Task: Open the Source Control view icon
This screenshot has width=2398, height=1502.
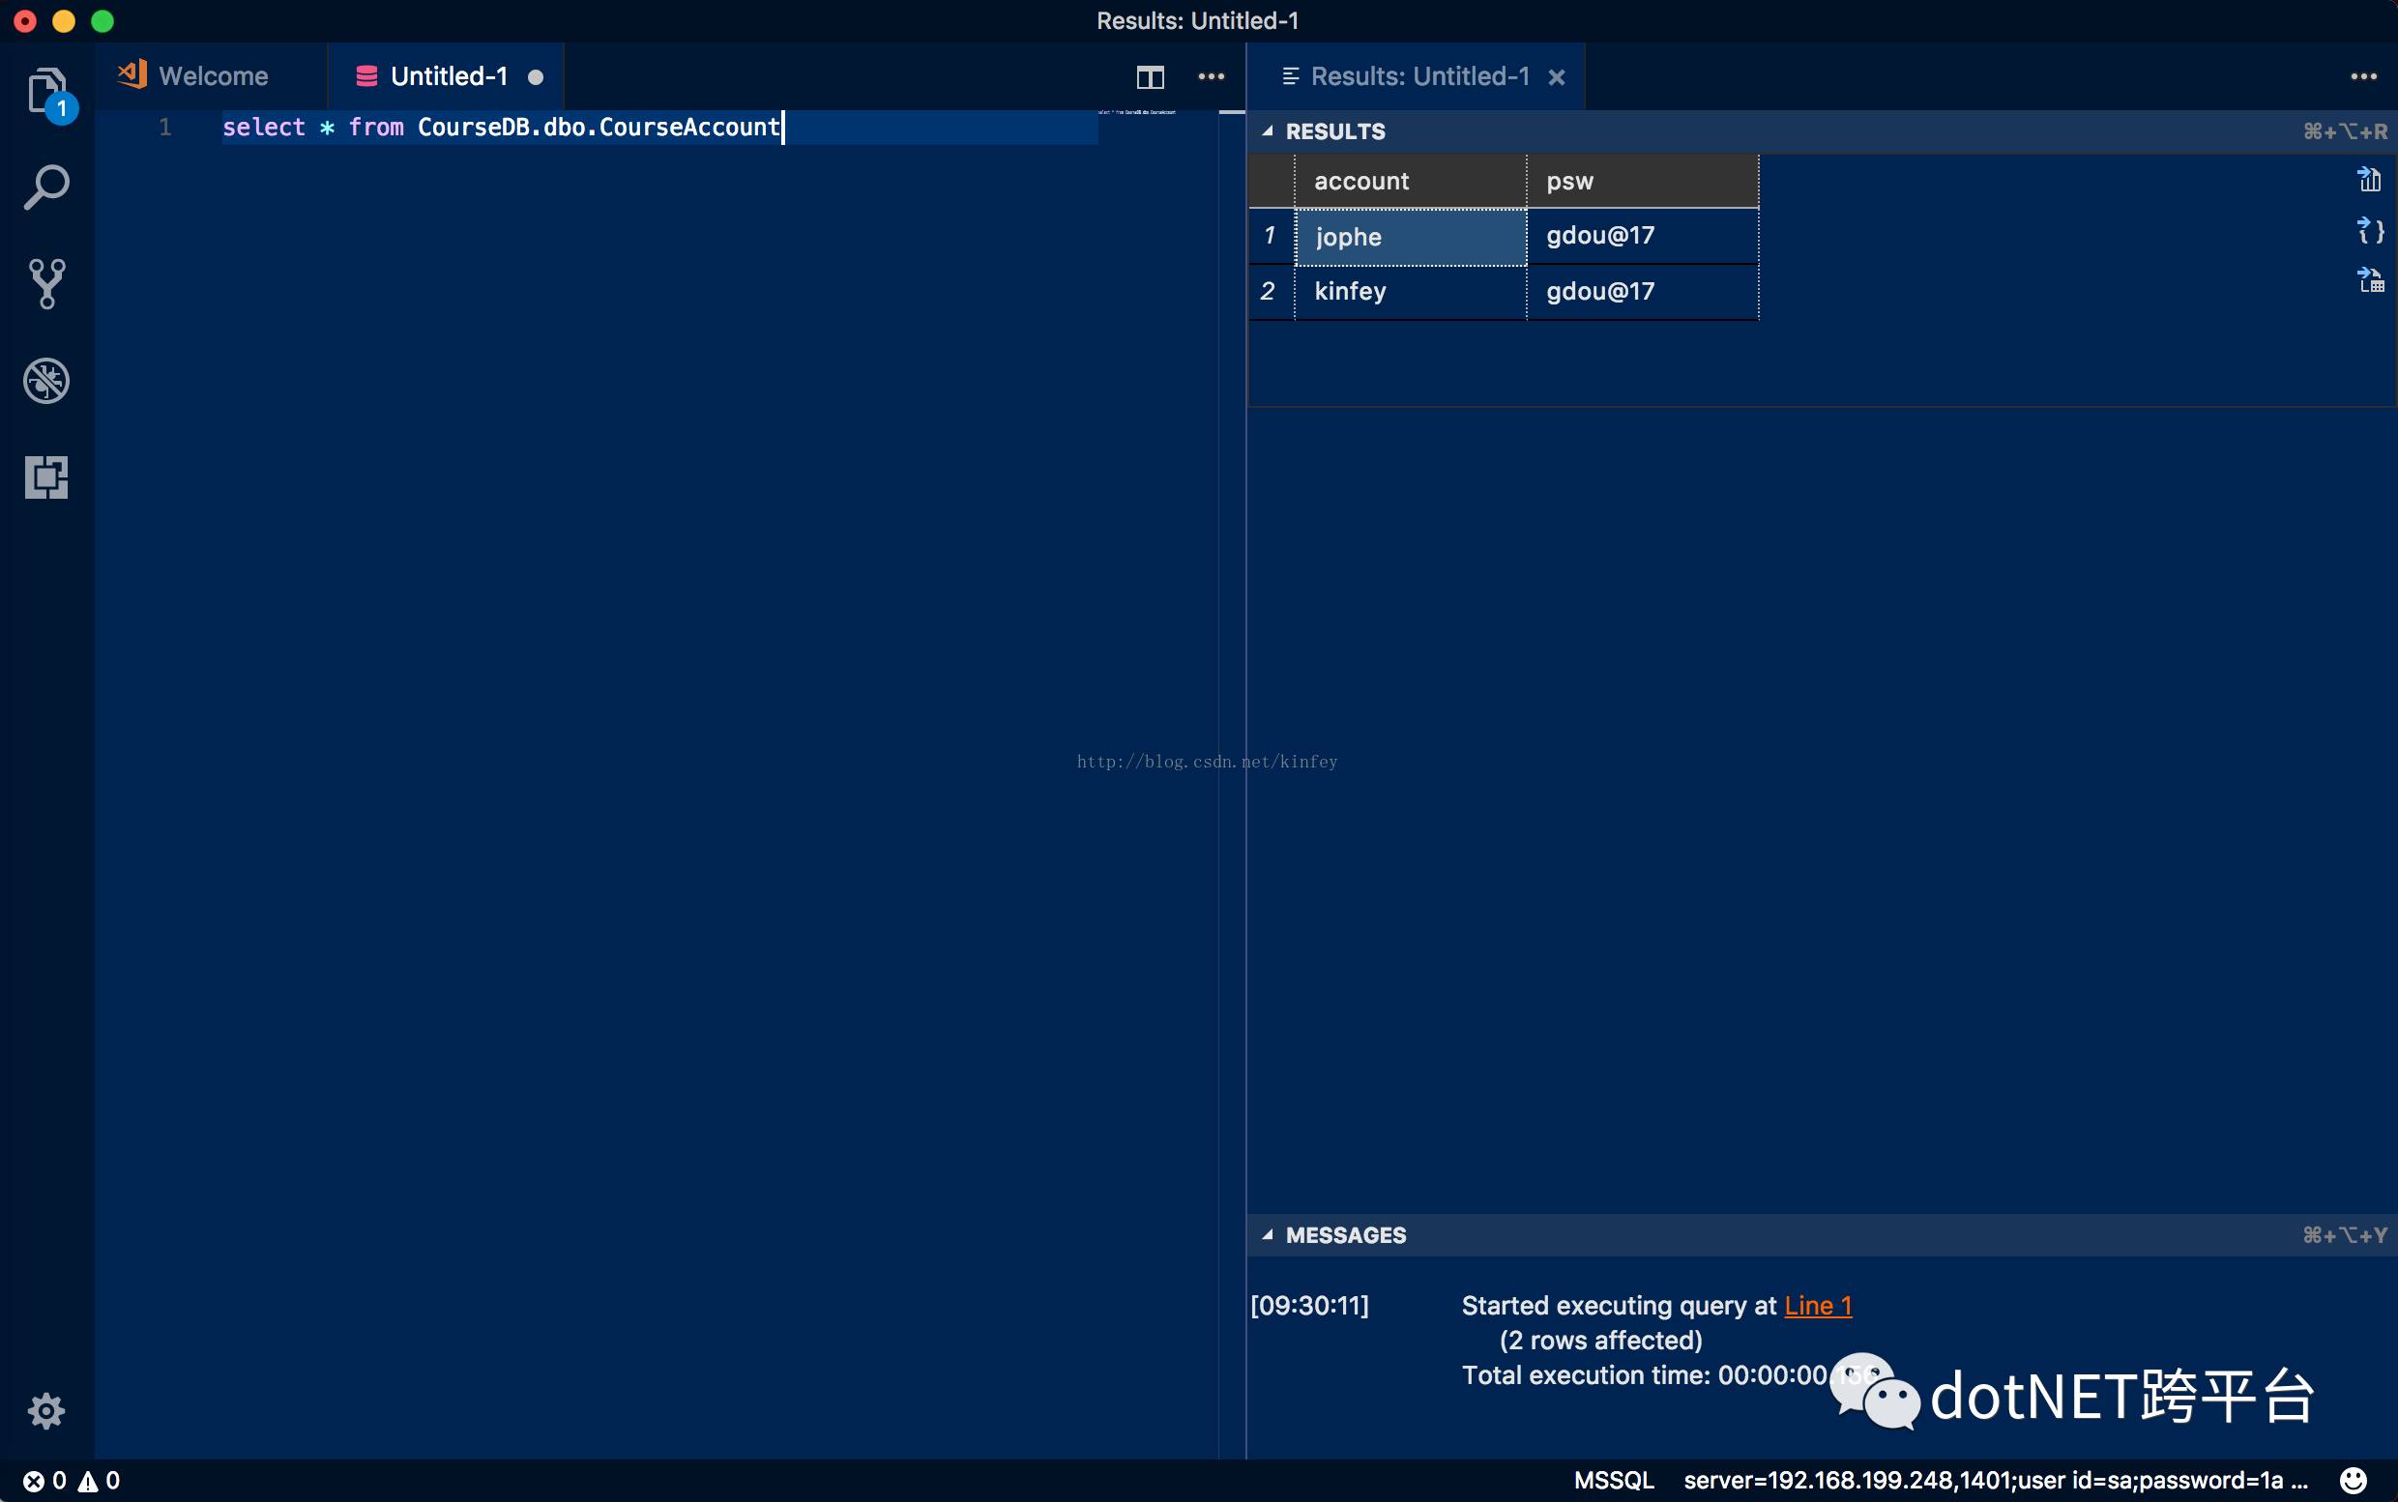Action: click(x=45, y=284)
